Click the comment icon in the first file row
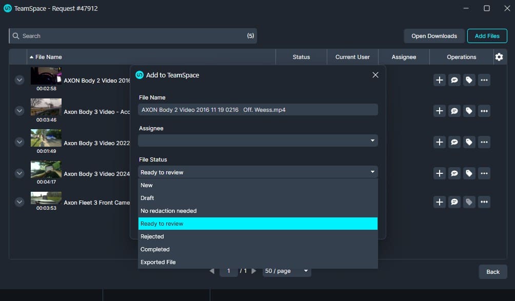 [454, 80]
